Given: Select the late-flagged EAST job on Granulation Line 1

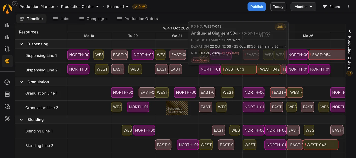Looking at the screenshot, I should (x=278, y=92).
